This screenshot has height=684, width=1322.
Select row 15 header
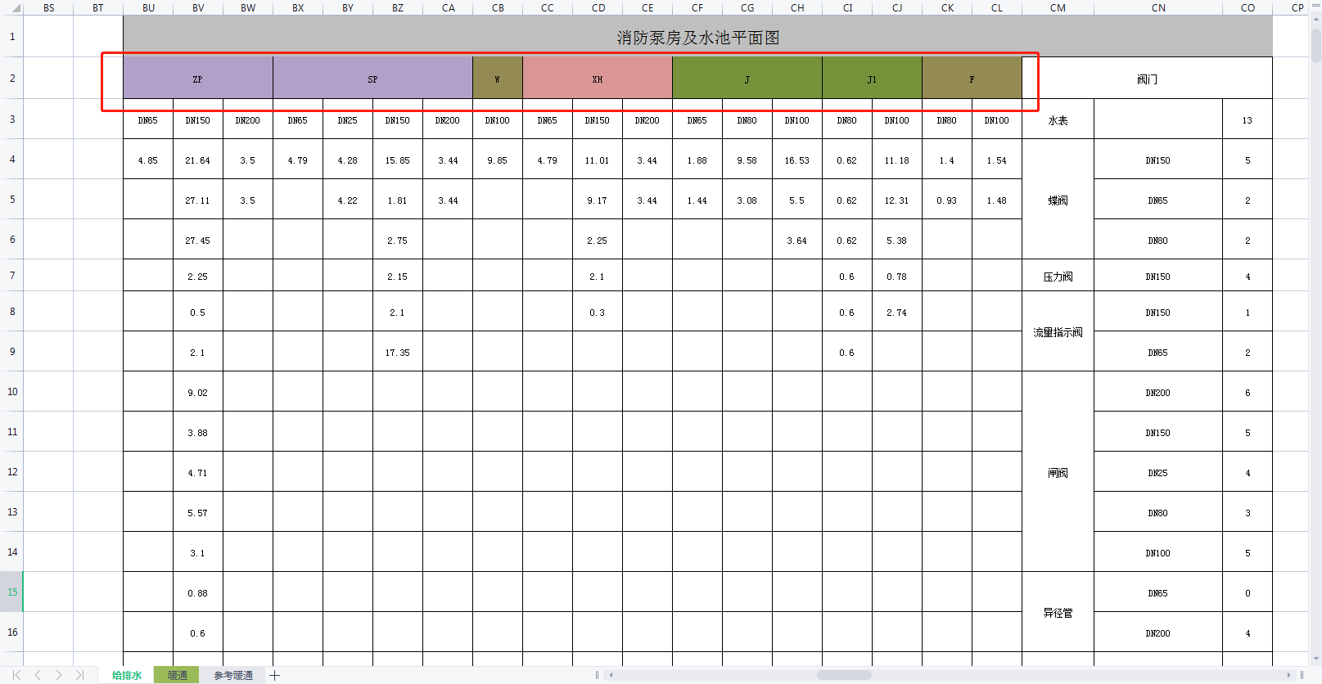11,592
